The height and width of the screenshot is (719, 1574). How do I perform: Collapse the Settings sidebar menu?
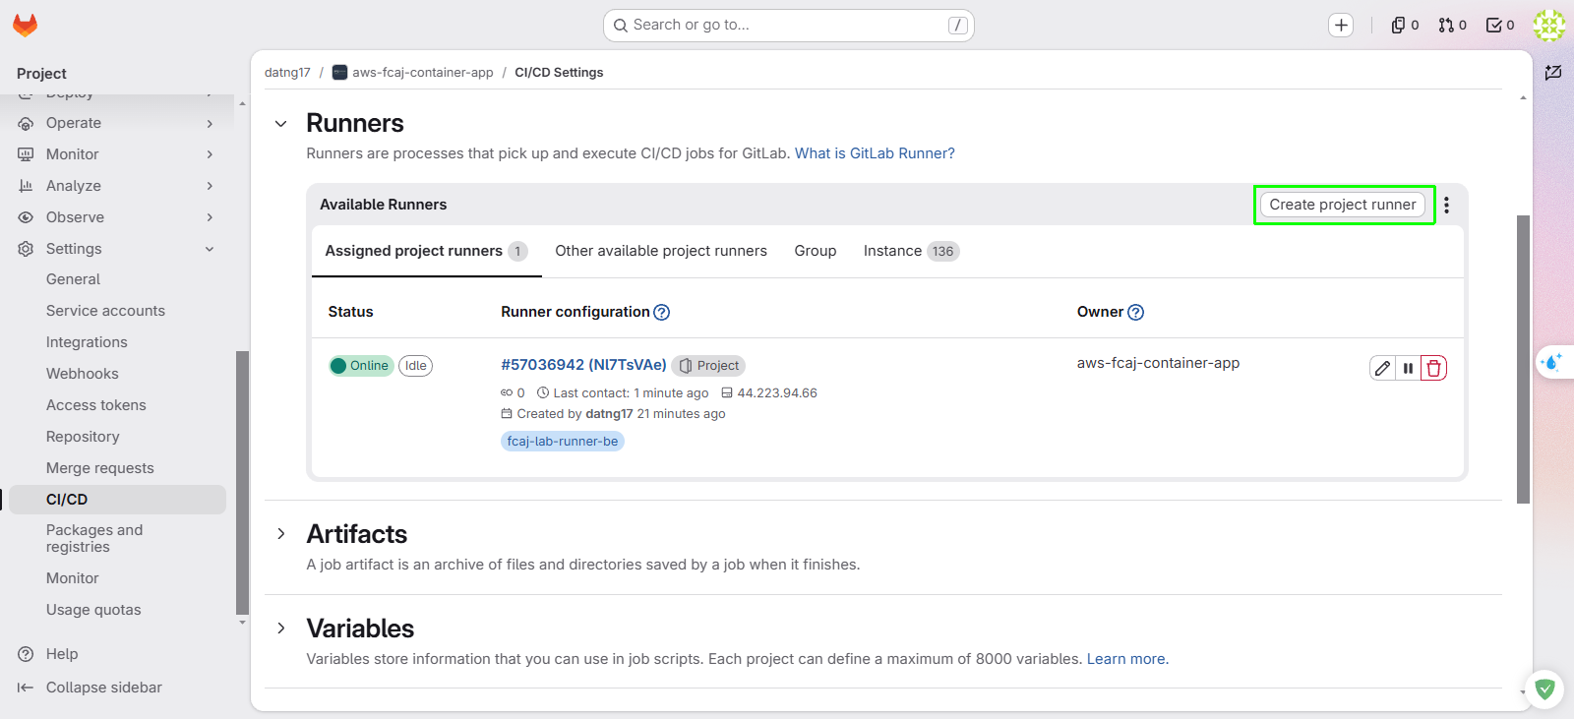click(118, 249)
